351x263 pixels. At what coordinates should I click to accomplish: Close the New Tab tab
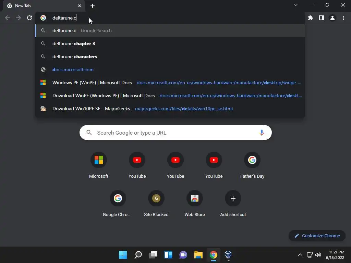point(80,6)
